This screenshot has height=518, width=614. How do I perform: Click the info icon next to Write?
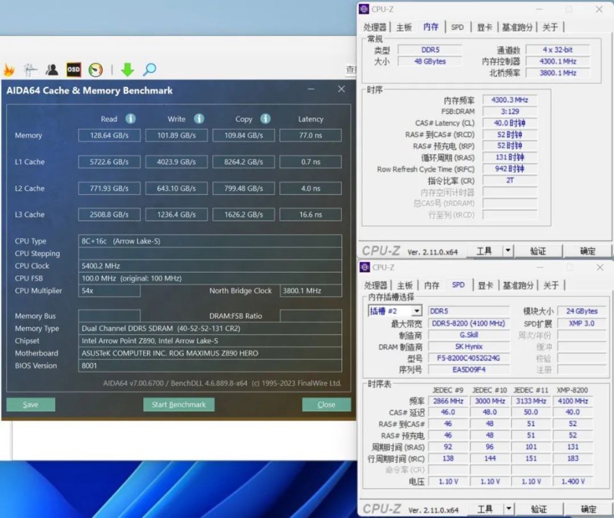[x=199, y=119]
